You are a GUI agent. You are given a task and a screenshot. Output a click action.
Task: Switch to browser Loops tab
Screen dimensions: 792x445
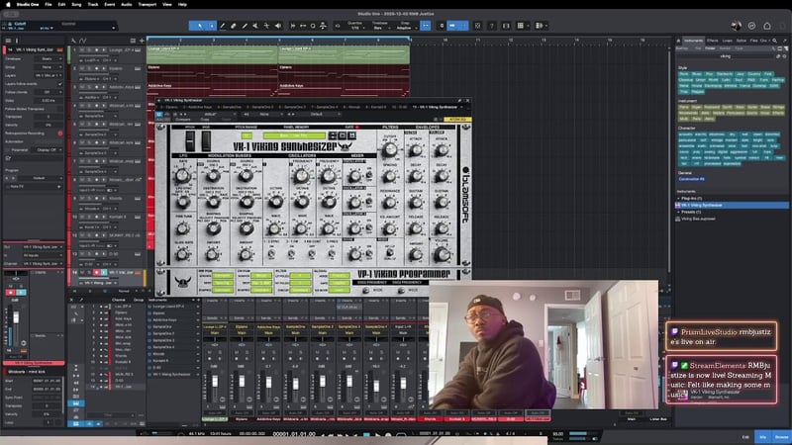727,41
